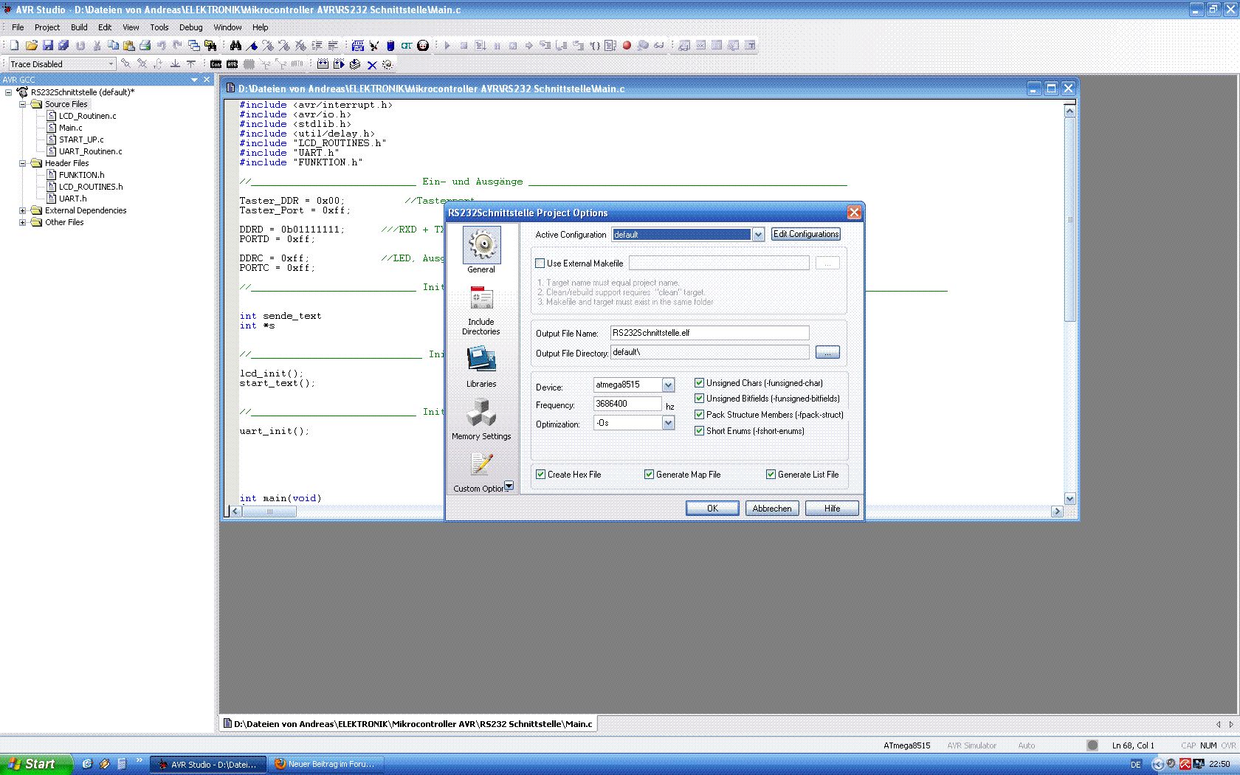The width and height of the screenshot is (1240, 775).
Task: Enable Use External Makefile checkbox
Action: (x=540, y=263)
